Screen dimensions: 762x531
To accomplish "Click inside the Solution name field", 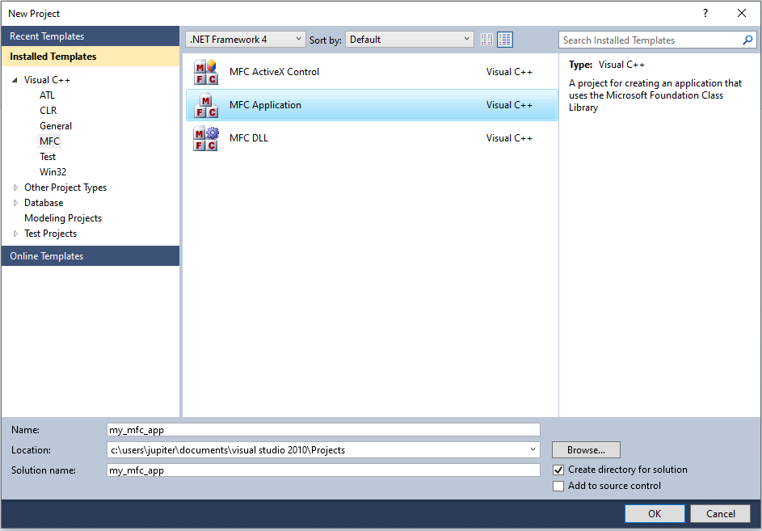I will [323, 470].
